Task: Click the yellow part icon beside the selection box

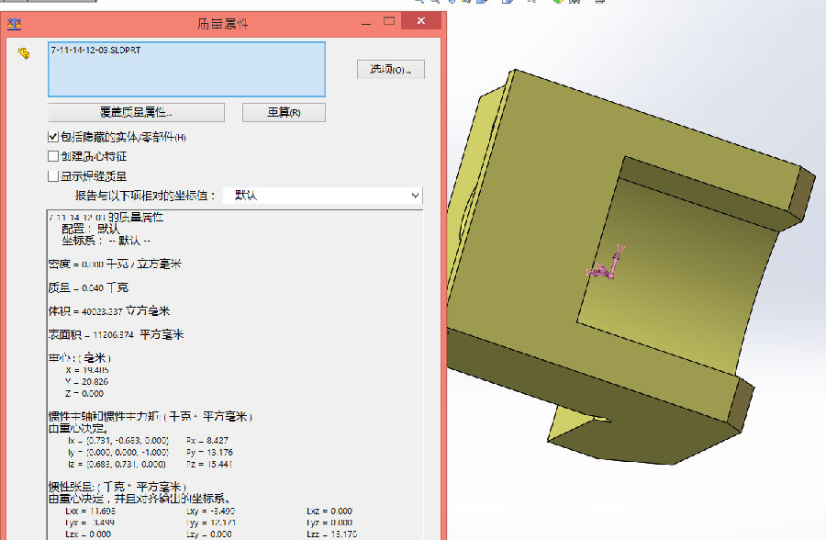Action: (x=26, y=54)
